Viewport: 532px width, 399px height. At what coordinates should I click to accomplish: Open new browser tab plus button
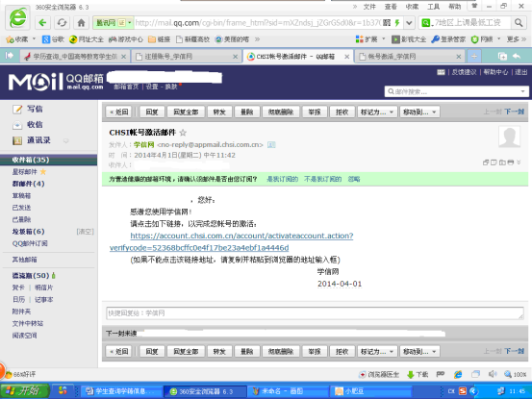pos(474,57)
